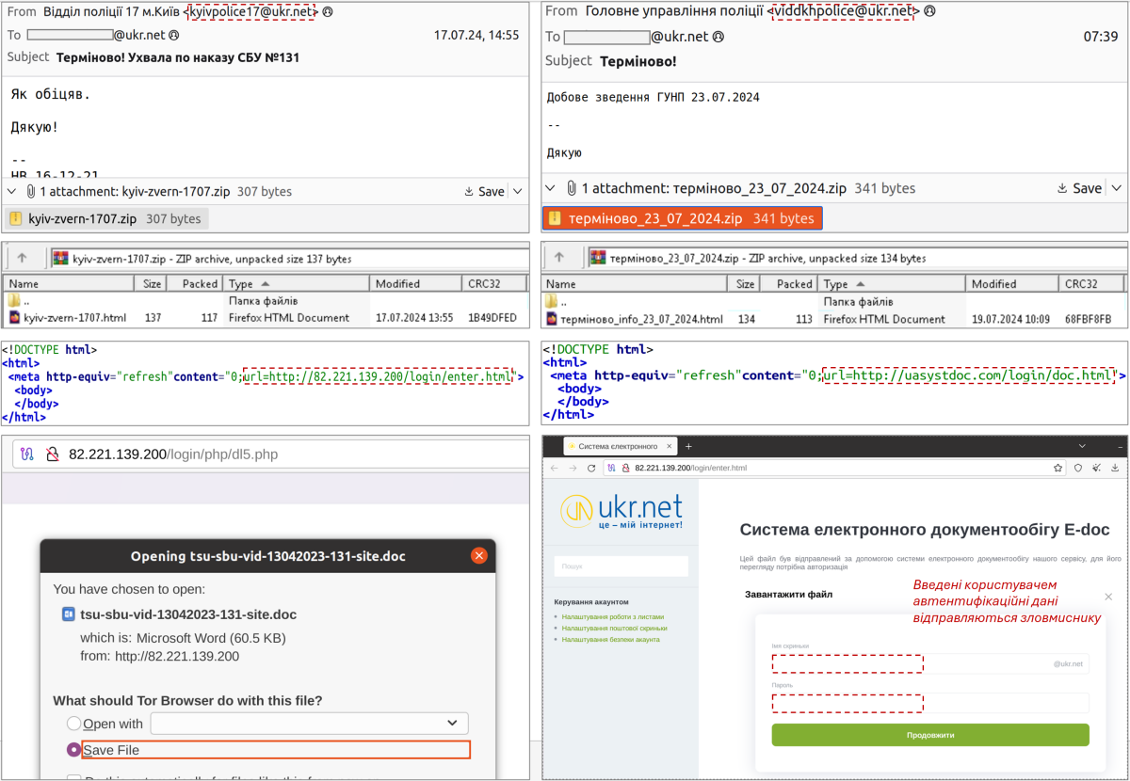Close the download dialog with the orange X
The width and height of the screenshot is (1130, 781).
(478, 555)
